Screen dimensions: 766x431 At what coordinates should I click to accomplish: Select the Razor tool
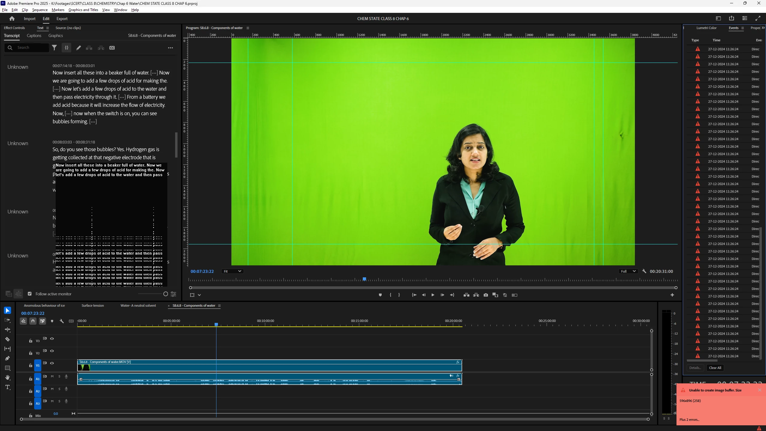(7, 339)
